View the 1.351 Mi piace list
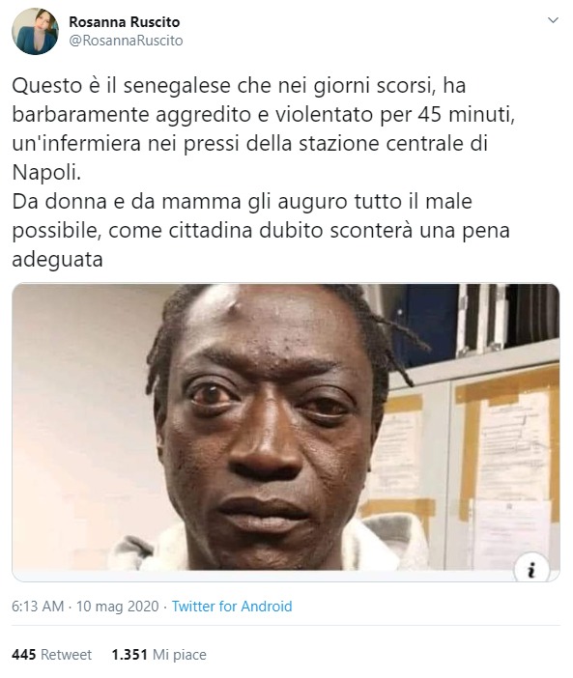The width and height of the screenshot is (573, 678). tap(159, 655)
